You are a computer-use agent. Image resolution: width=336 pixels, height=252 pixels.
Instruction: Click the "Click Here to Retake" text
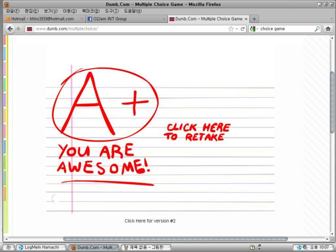click(x=197, y=132)
